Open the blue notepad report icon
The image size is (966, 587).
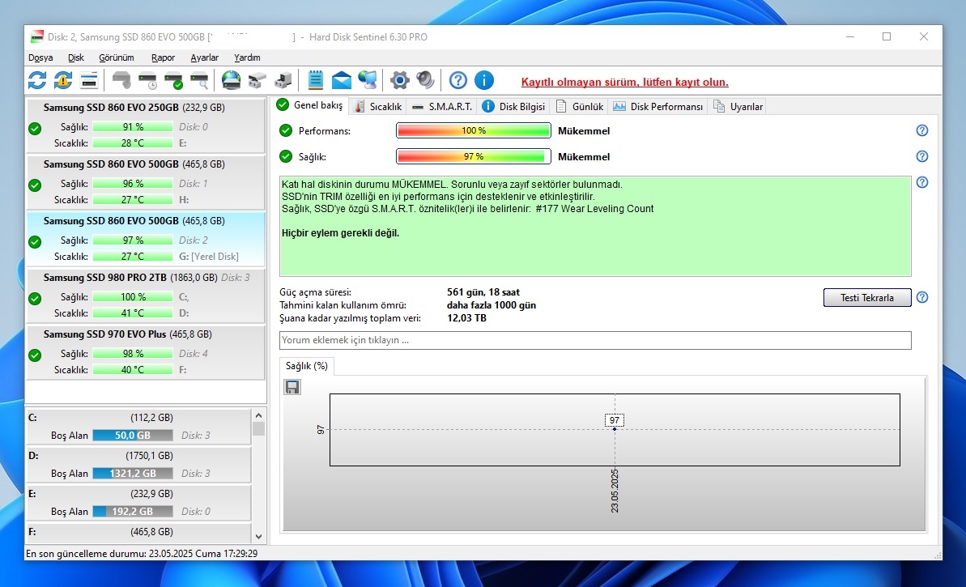[x=316, y=80]
